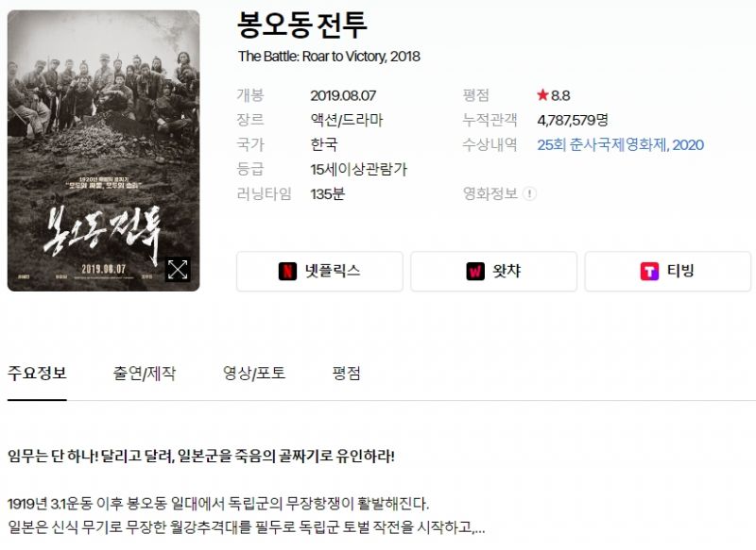
Task: Open the 25회 춘사국제영화제, 2020 award link
Action: click(x=621, y=145)
